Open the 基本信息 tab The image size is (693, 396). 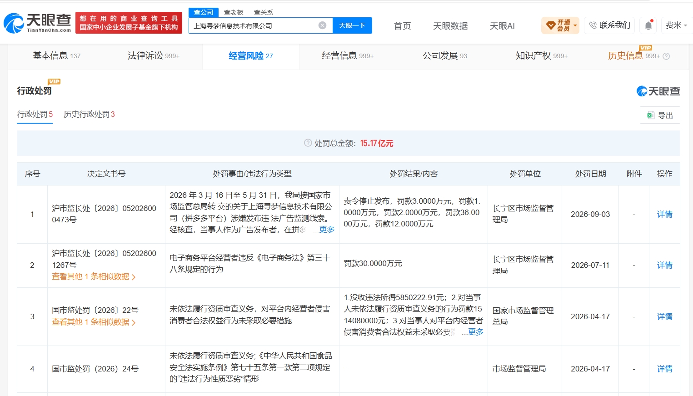(x=56, y=56)
